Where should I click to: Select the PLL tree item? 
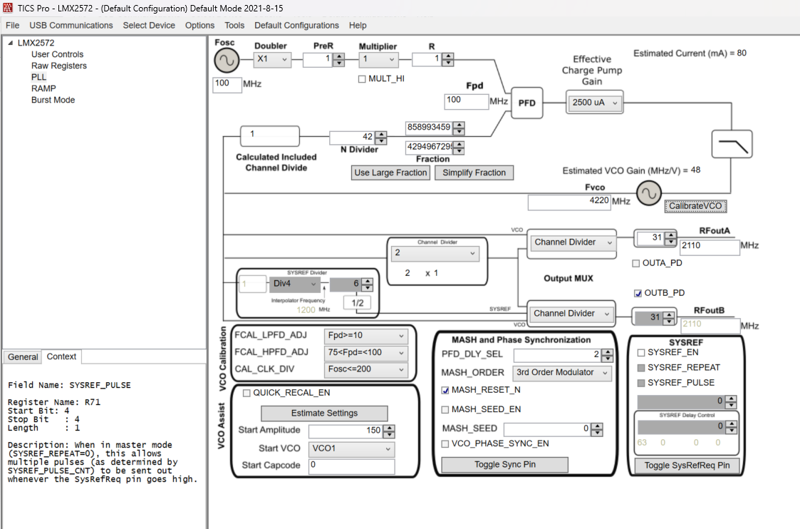click(38, 77)
